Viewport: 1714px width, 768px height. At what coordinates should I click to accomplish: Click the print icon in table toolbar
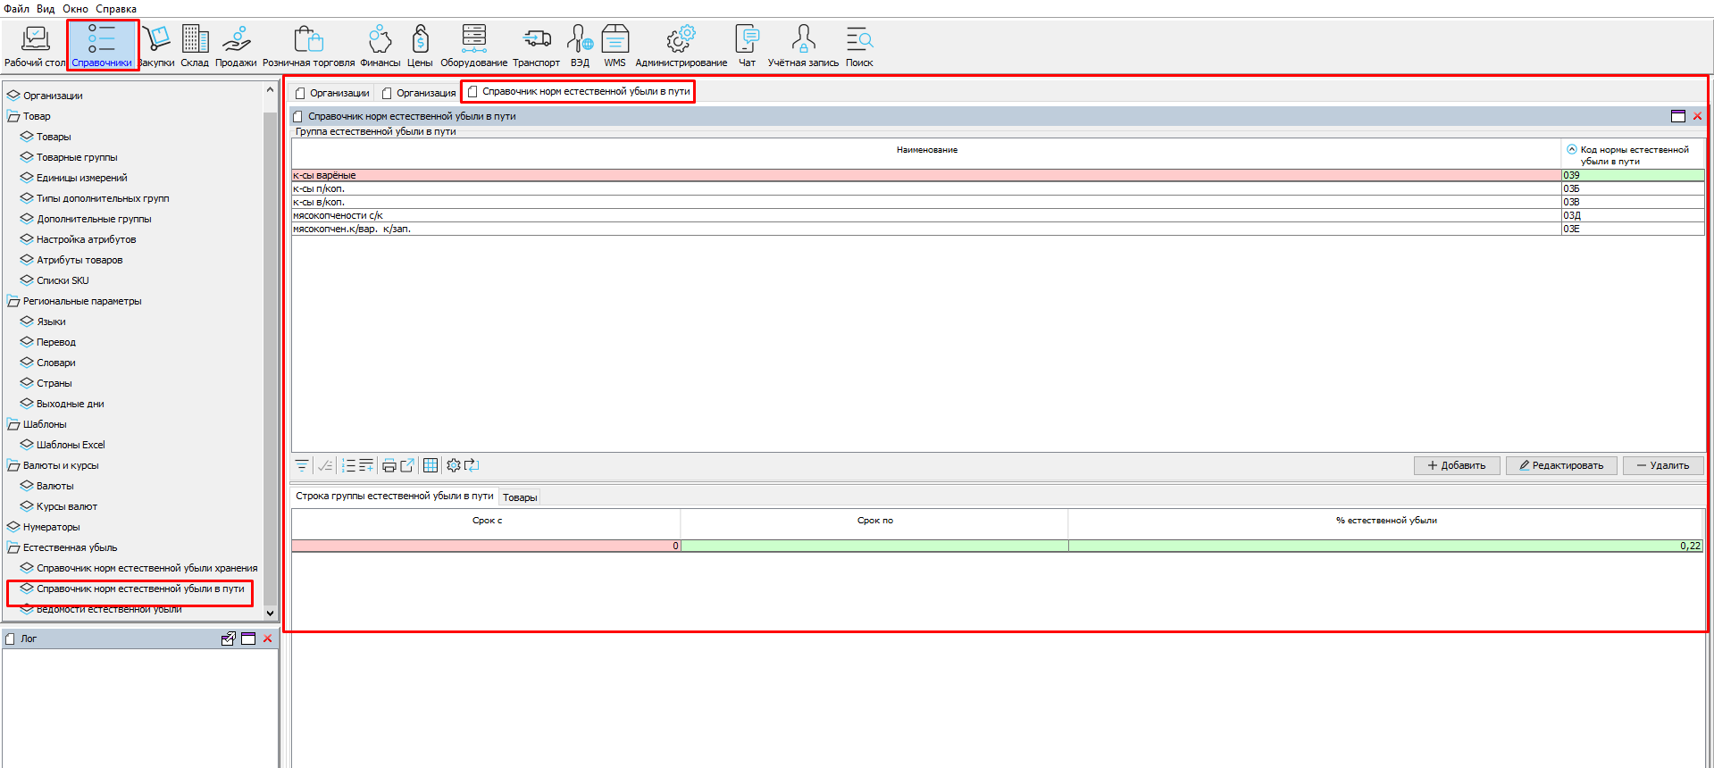[x=389, y=465]
